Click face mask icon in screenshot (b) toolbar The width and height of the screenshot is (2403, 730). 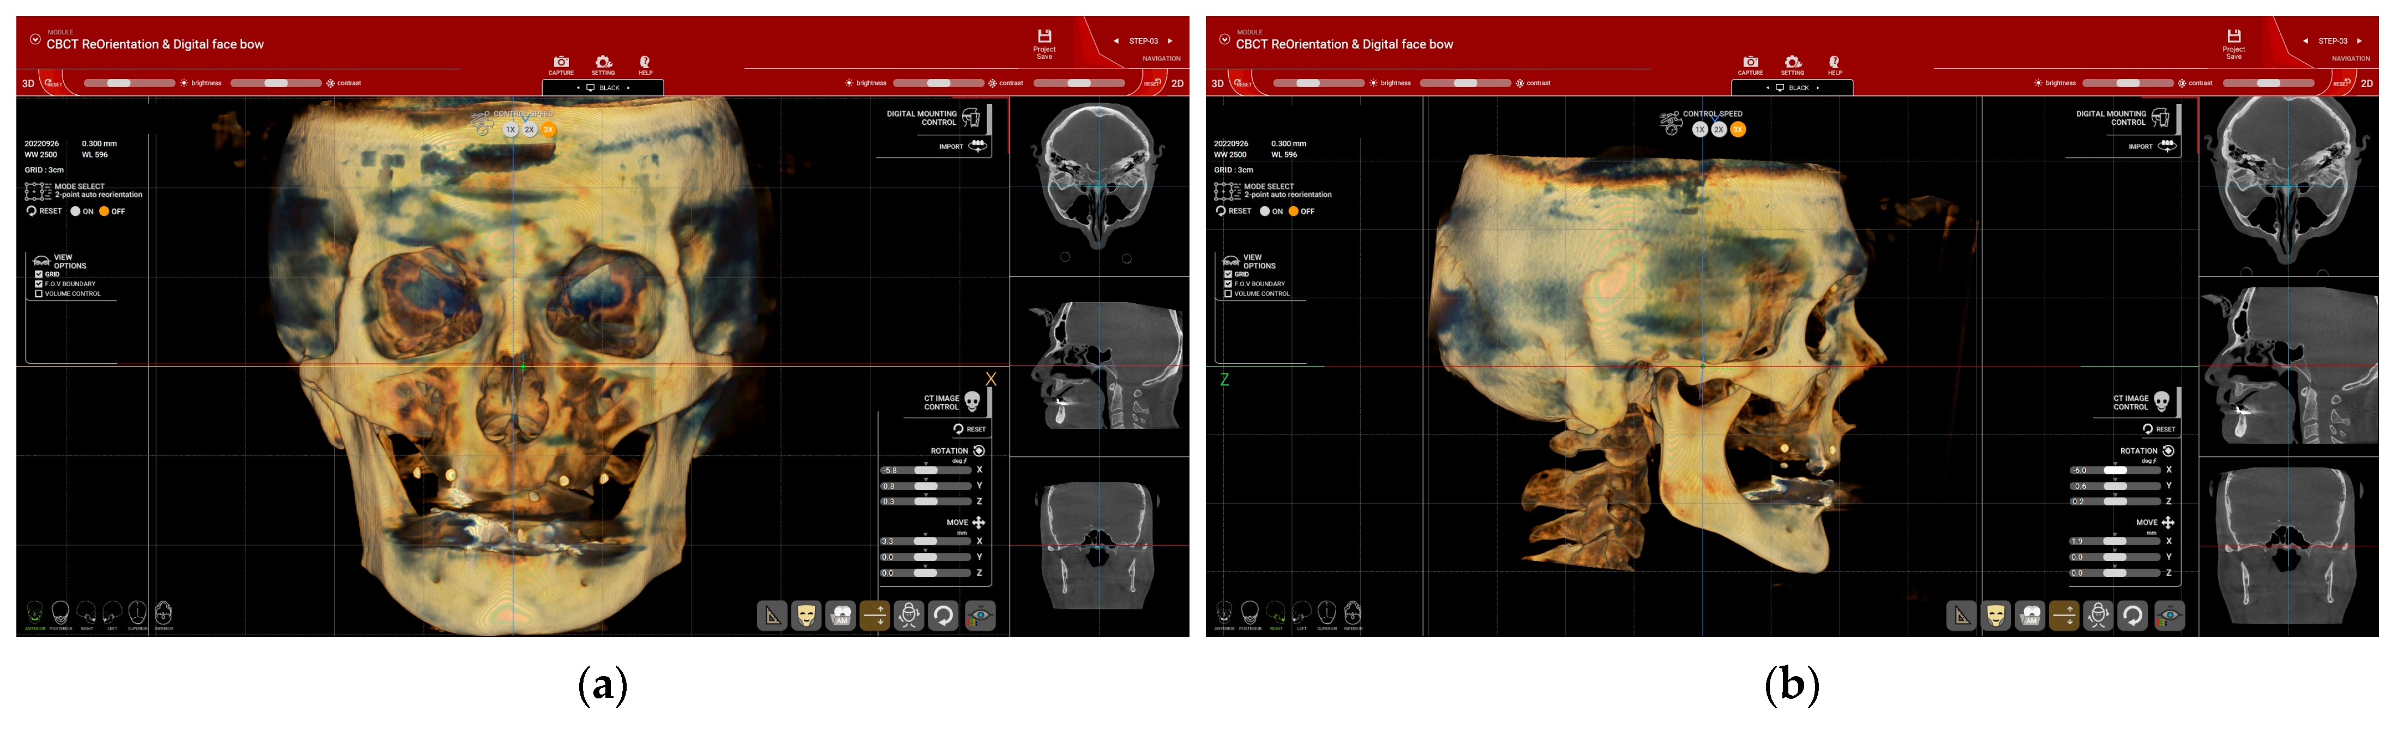click(x=1996, y=616)
